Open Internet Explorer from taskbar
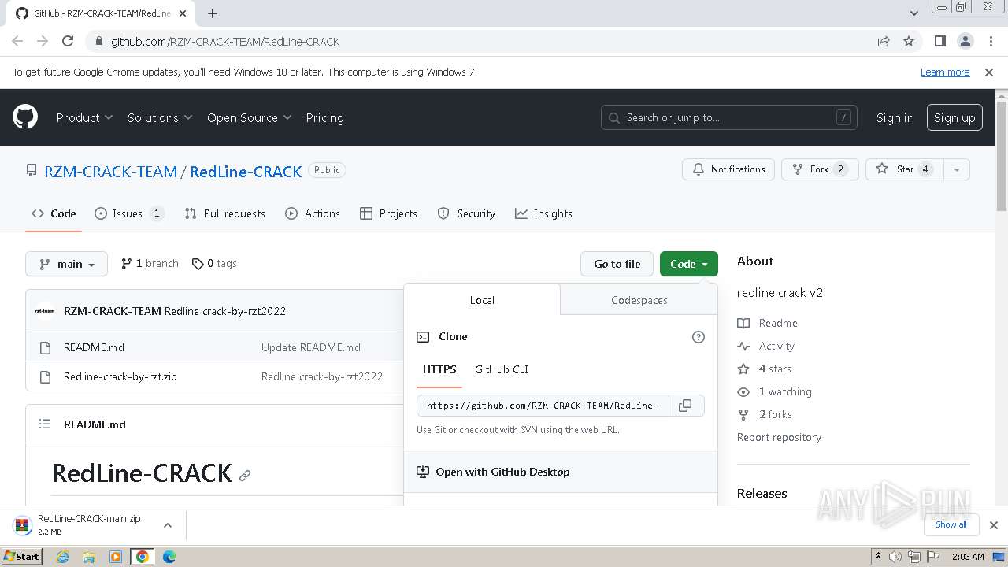 click(x=63, y=557)
